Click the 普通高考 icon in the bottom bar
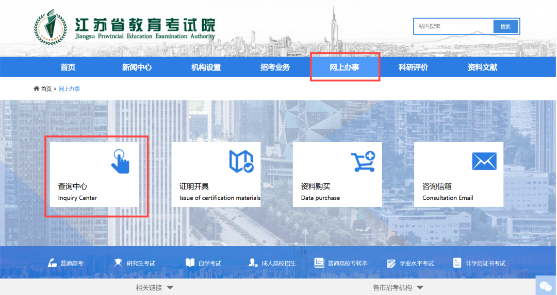The image size is (557, 295). (x=52, y=263)
